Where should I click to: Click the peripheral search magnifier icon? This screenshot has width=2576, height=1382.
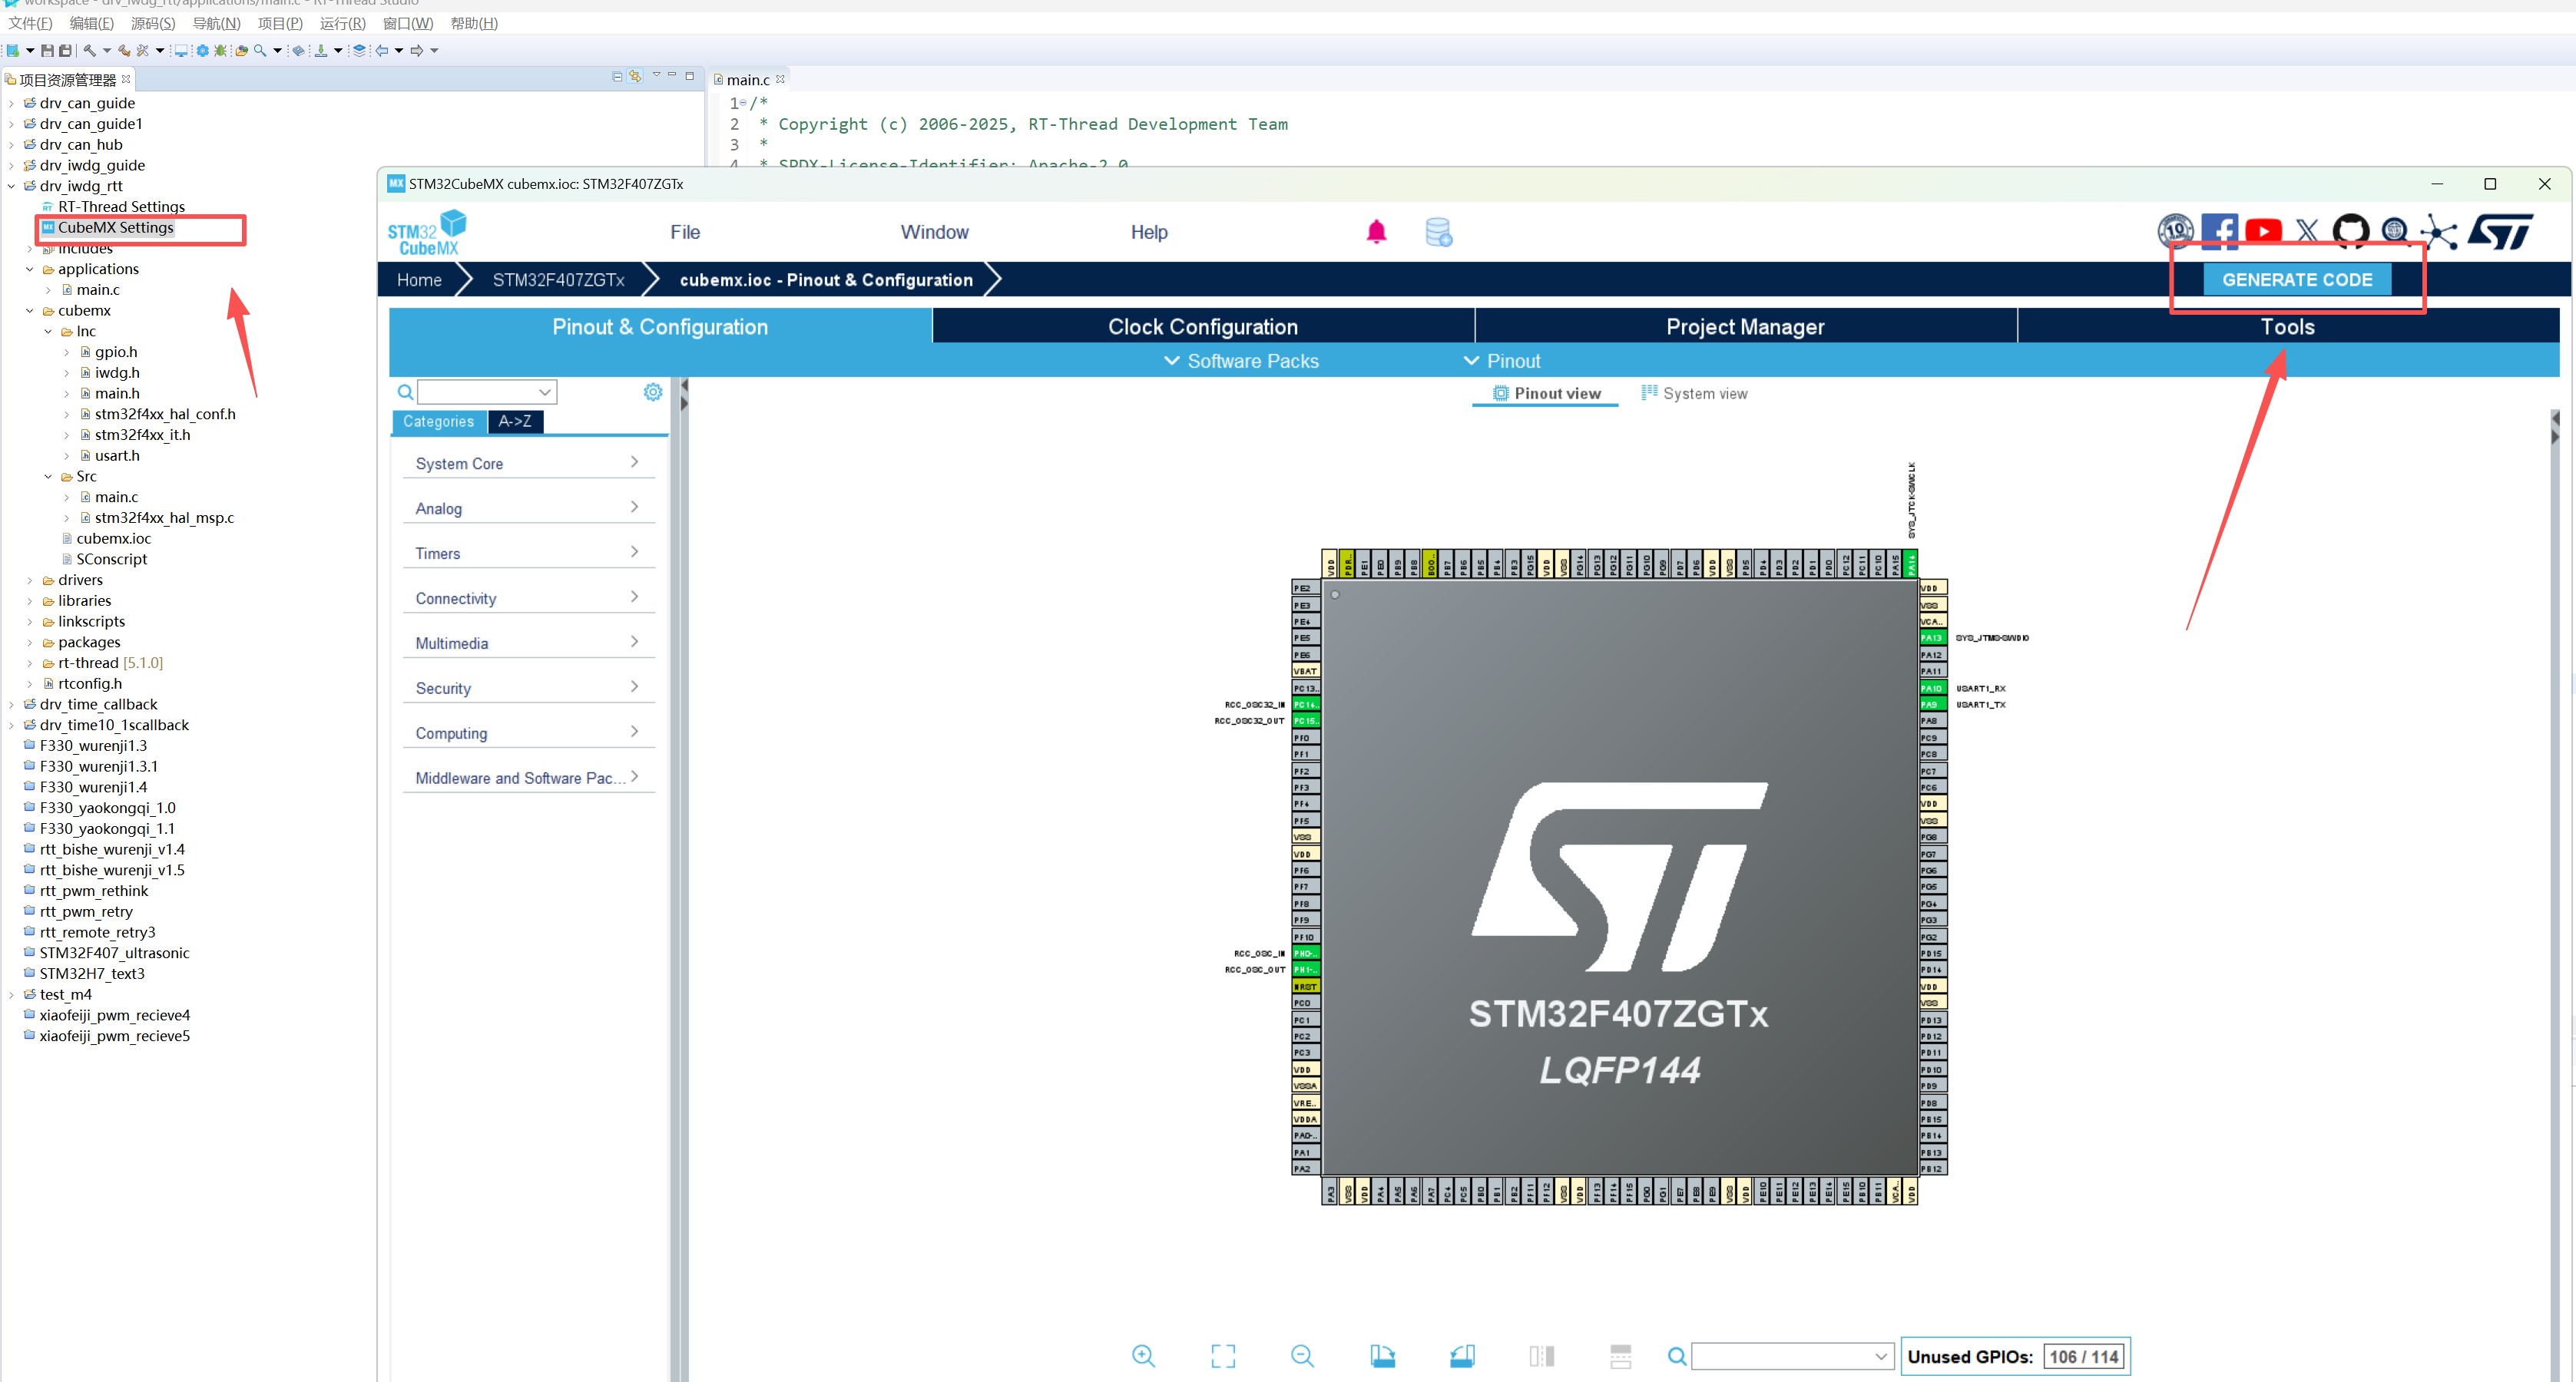pyautogui.click(x=405, y=392)
